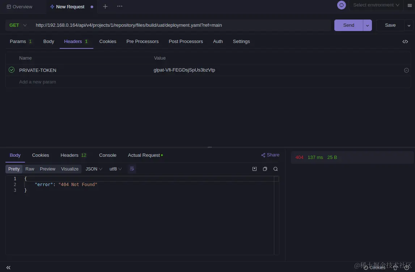Open the Overview tab
The image size is (415, 272).
[20, 7]
